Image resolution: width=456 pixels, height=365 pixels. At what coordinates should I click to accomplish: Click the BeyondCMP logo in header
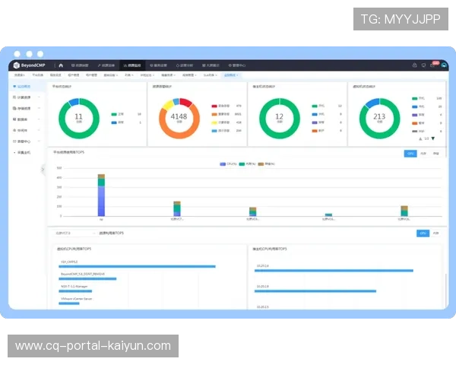(x=30, y=65)
